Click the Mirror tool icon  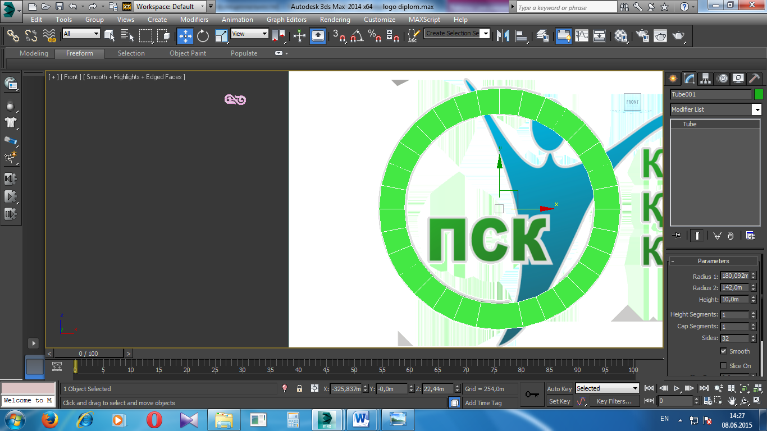tap(504, 36)
